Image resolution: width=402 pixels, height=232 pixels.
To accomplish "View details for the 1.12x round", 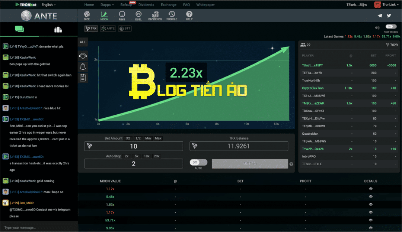I will (371, 189).
